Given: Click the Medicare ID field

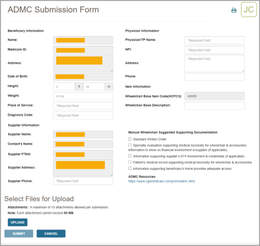Looking at the screenshot, I should click(83, 50).
